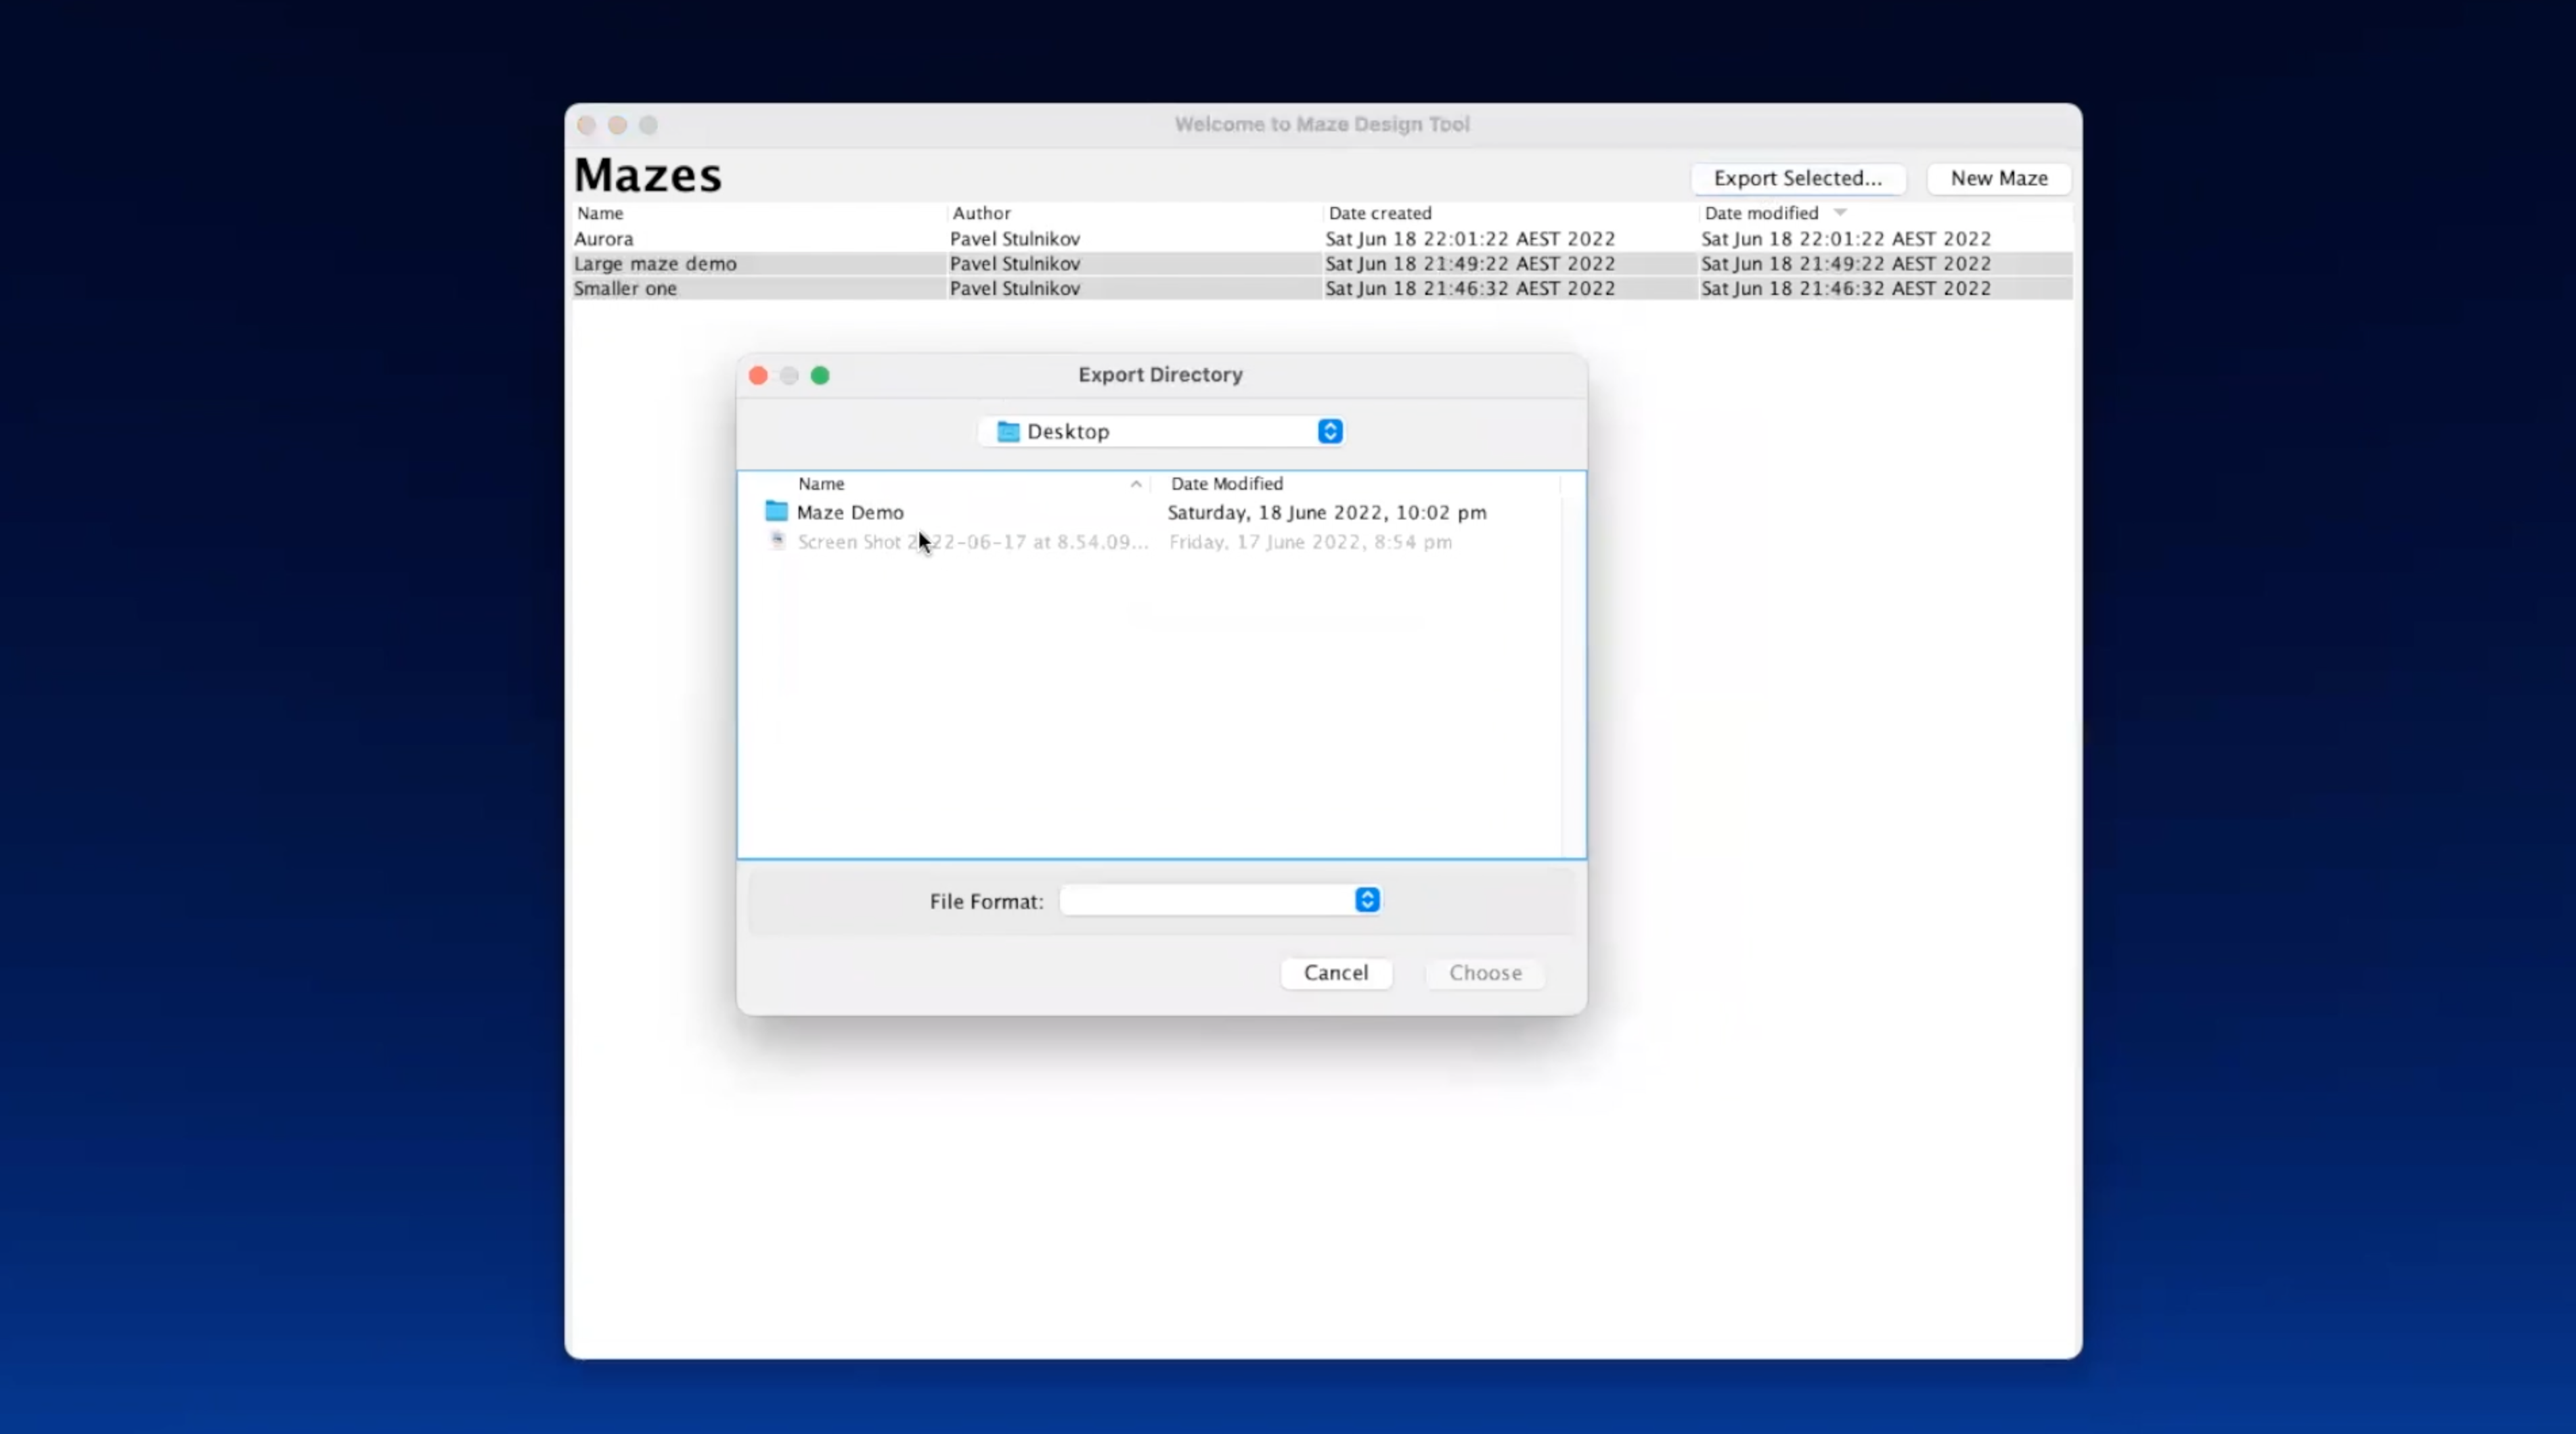
Task: Click the Desktop folder icon in path selector
Action: pos(1008,432)
